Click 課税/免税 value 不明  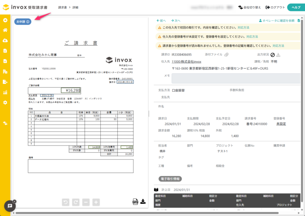click(274, 62)
